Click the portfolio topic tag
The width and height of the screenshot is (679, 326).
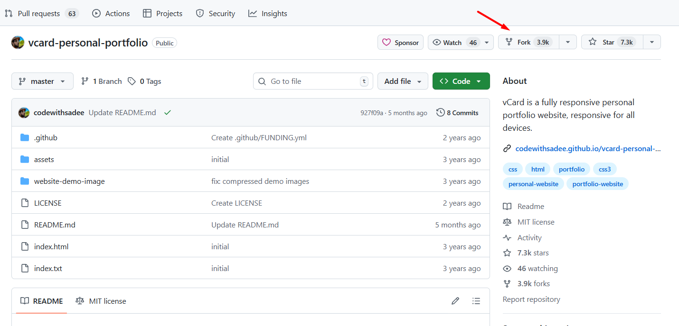[571, 169]
